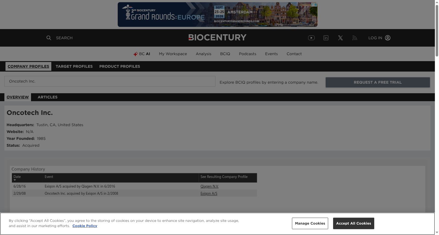Viewport: 439px width, 235px height.
Task: Click the BC AI sparkle icon
Action: click(136, 54)
